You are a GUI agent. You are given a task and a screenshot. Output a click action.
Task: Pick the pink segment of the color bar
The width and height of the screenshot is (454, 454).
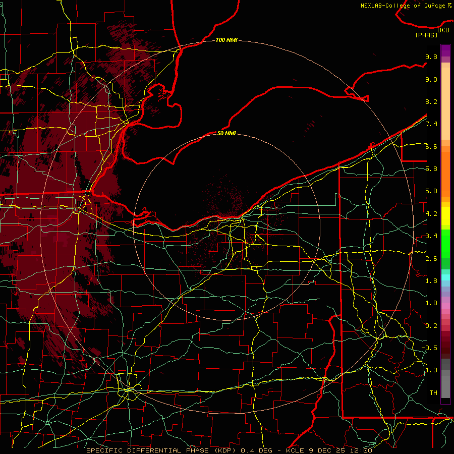[445, 306]
